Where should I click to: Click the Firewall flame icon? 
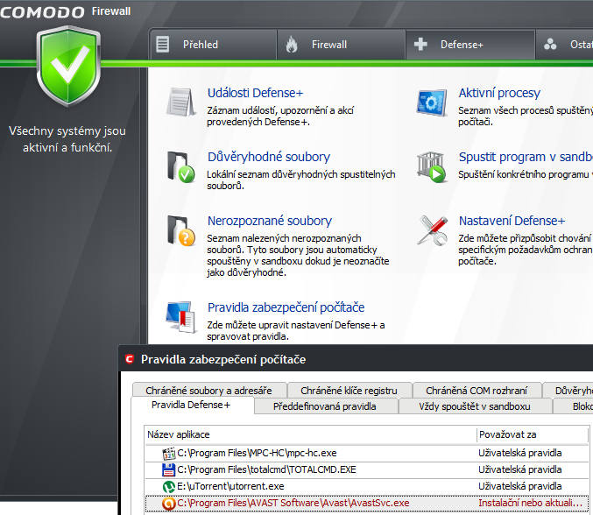(291, 45)
